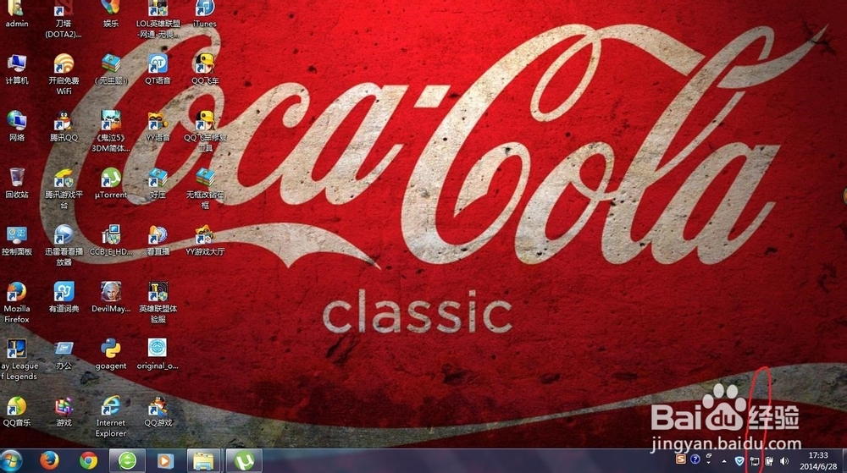Click the power plug battery tray icon
The image size is (847, 473).
[x=769, y=461]
